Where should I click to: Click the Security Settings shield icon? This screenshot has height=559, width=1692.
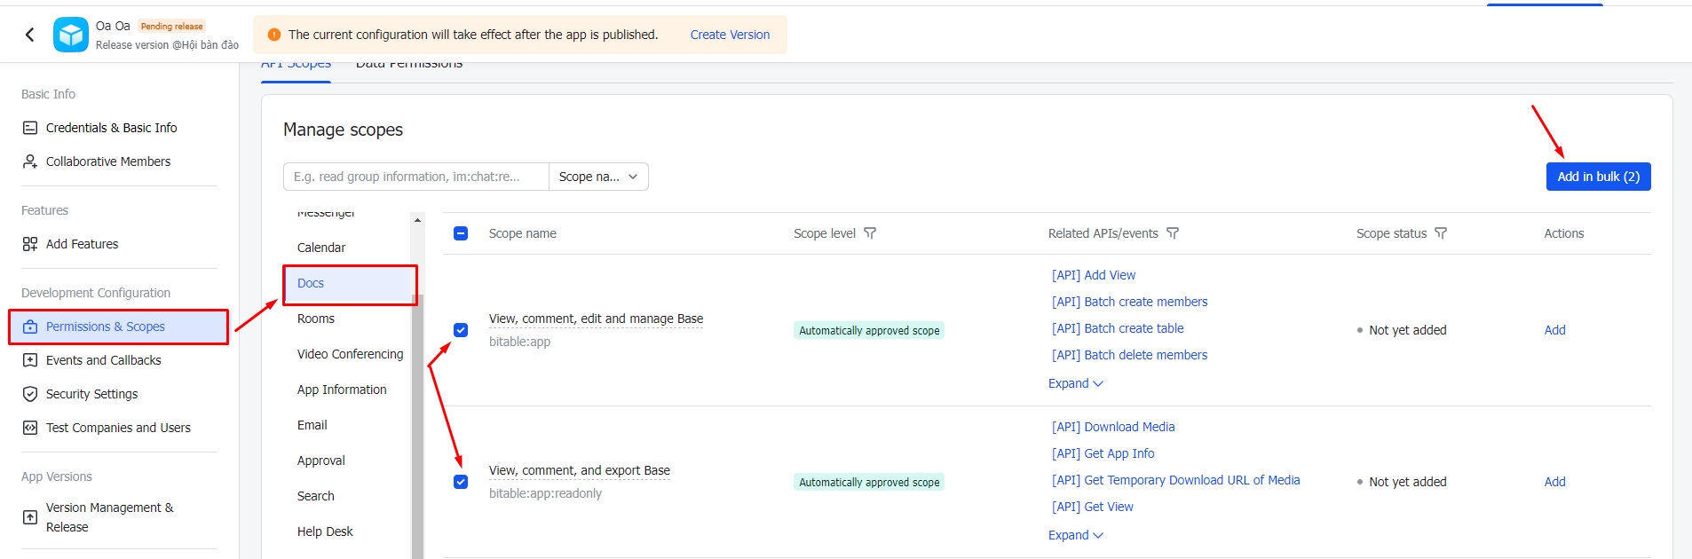click(30, 394)
